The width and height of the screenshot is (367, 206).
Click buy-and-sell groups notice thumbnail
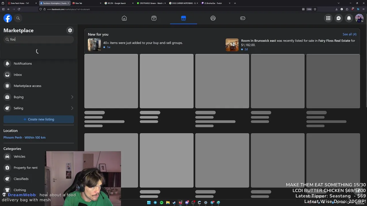click(x=94, y=45)
